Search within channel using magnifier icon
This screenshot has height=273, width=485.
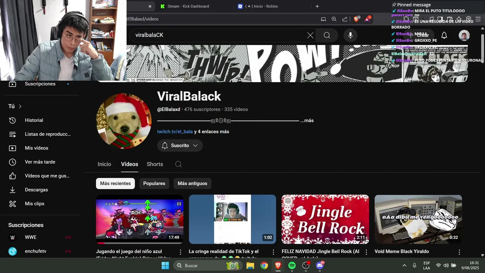point(178,164)
